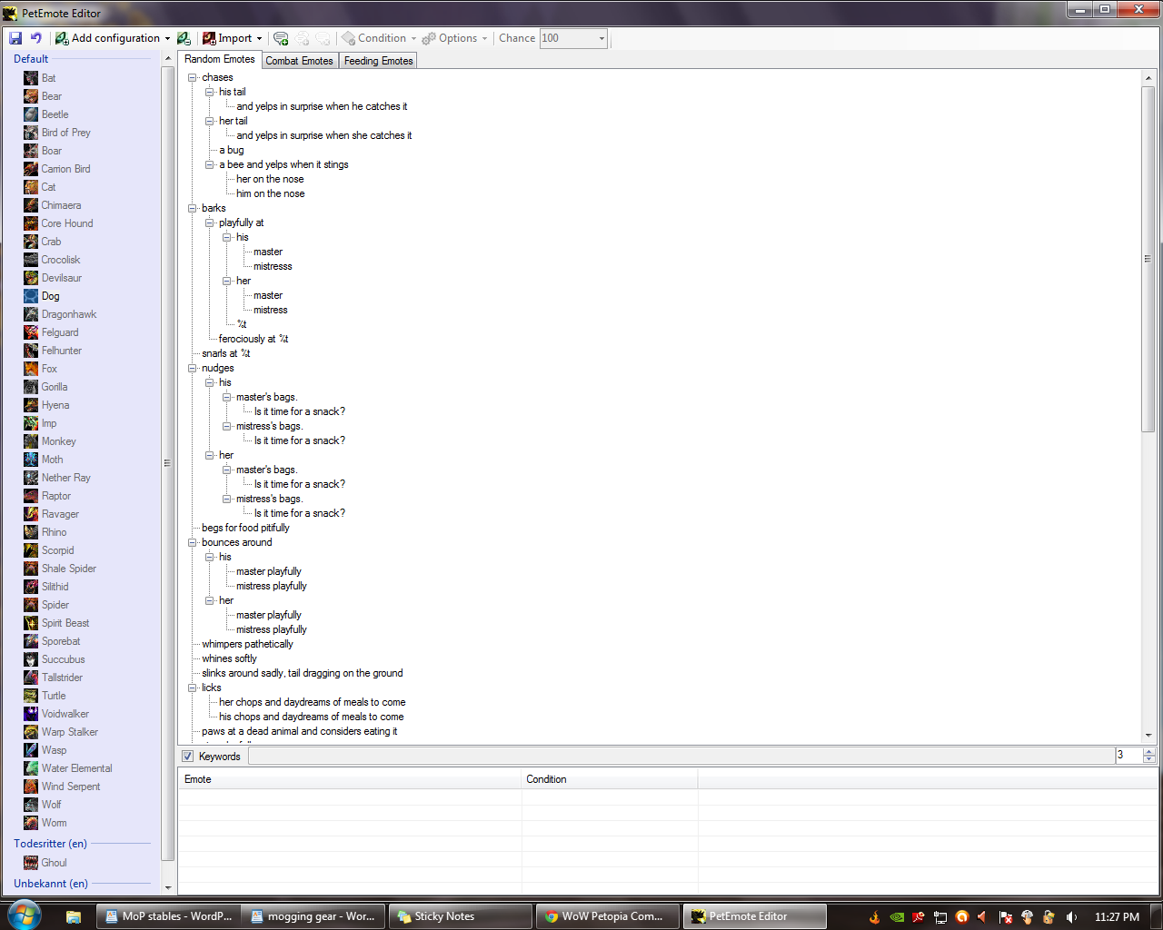This screenshot has width=1163, height=930.
Task: Click the Add emote speech bubble icon
Action: click(281, 38)
